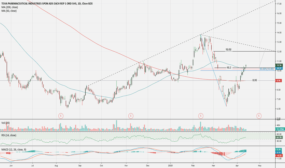
Task: Click the 12.02 resistance level label
Action: click(228, 49)
